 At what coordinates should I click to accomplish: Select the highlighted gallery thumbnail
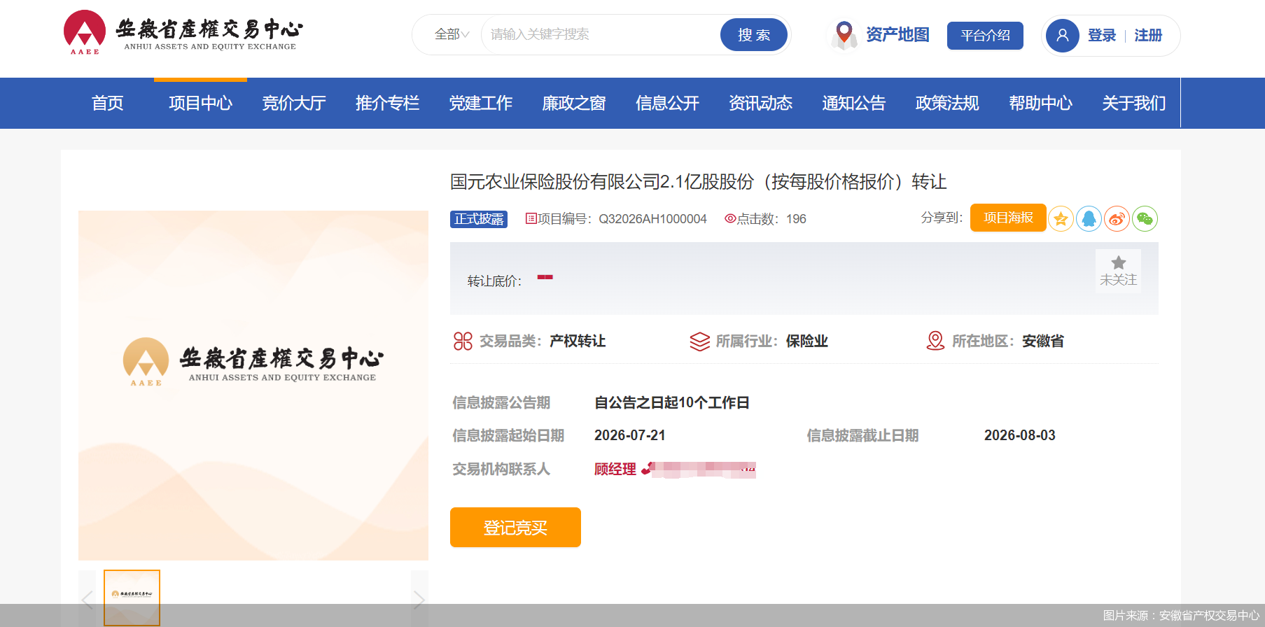click(x=132, y=597)
